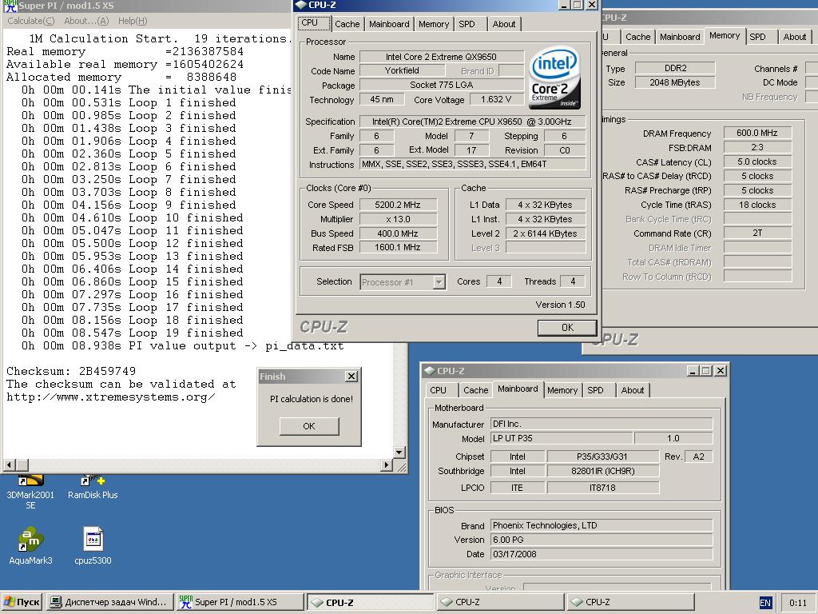
Task: Open Memory tab in Mainboard CPU-Z window
Action: point(562,390)
